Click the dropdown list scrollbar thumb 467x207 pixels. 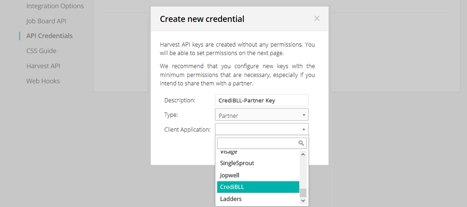pos(303,193)
